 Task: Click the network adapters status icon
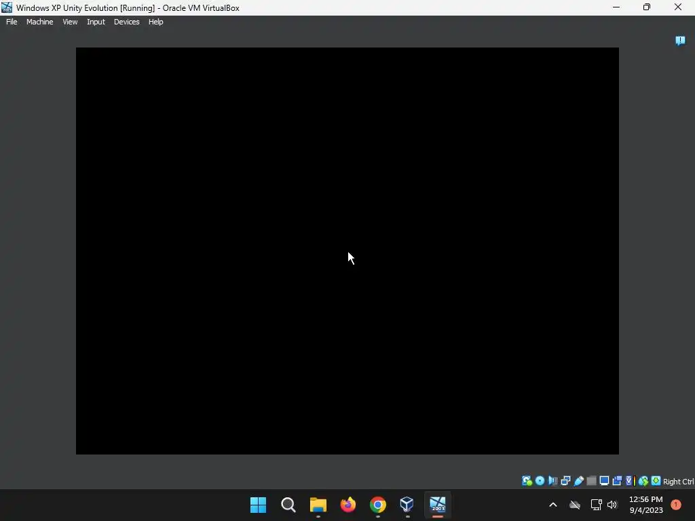[x=565, y=481]
